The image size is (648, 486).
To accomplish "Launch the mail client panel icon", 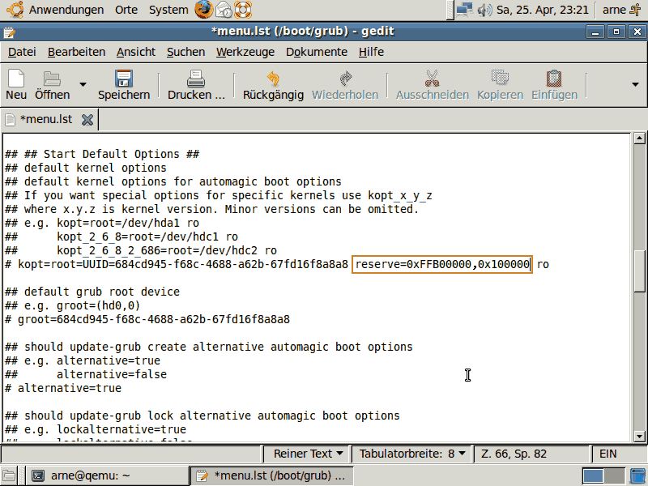I will [224, 10].
